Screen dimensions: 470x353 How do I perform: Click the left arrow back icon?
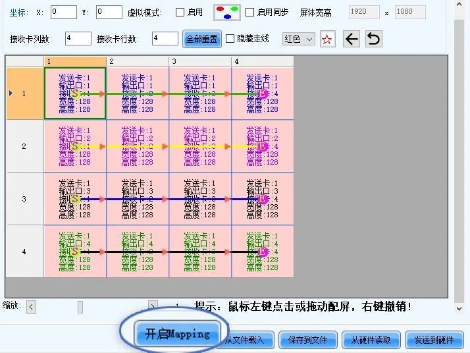352,39
